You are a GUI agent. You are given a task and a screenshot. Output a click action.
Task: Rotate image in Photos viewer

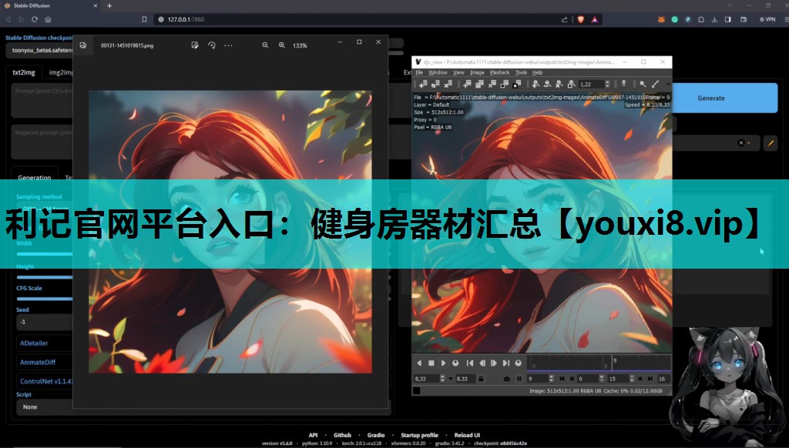(212, 45)
